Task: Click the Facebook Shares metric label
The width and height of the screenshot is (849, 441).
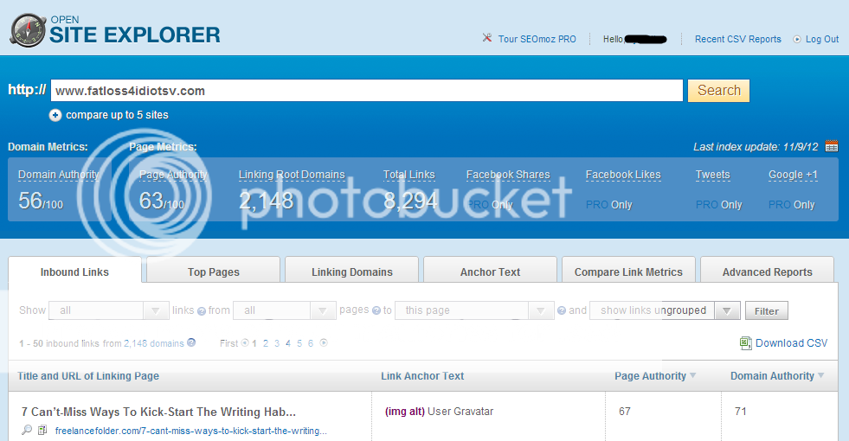Action: [x=508, y=174]
